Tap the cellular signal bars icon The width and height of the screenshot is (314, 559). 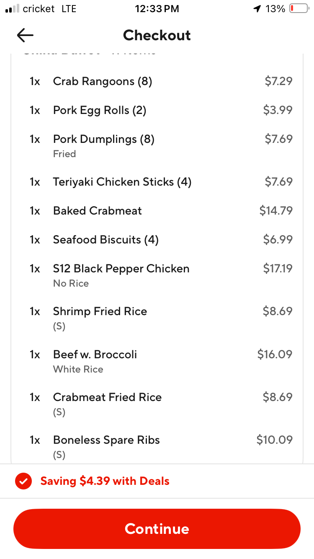point(12,9)
